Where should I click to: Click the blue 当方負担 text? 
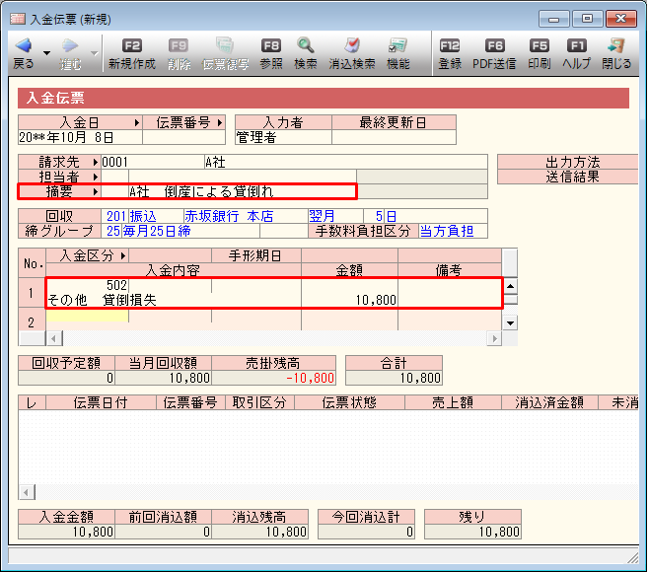[447, 231]
